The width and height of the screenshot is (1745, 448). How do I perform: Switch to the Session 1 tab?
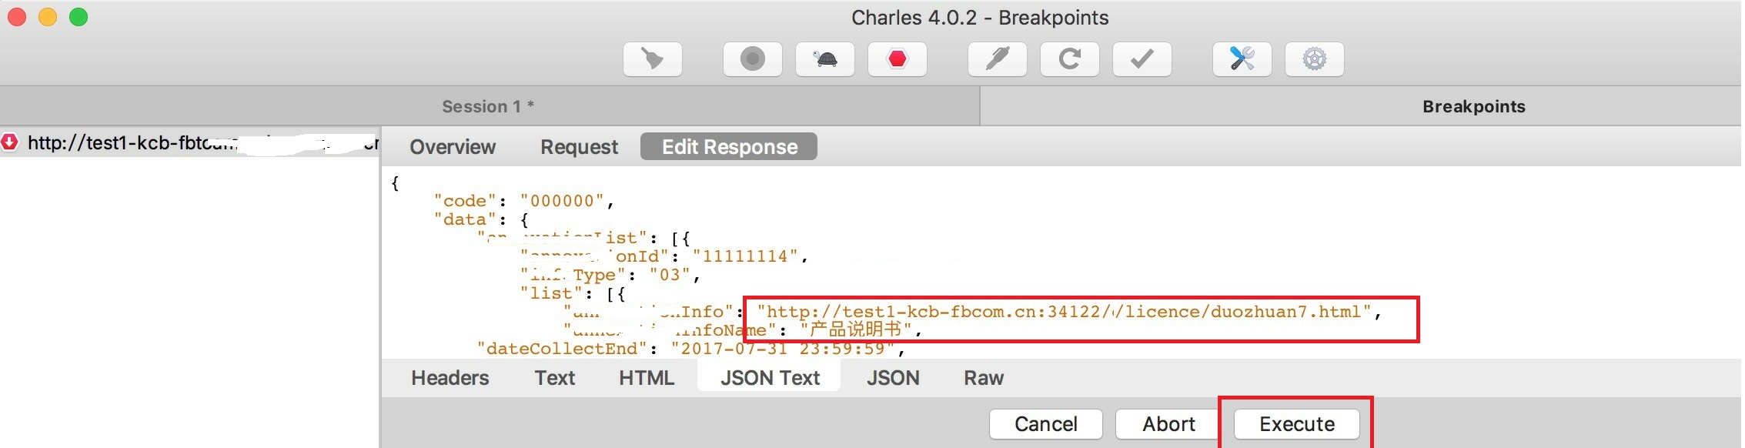click(x=489, y=106)
